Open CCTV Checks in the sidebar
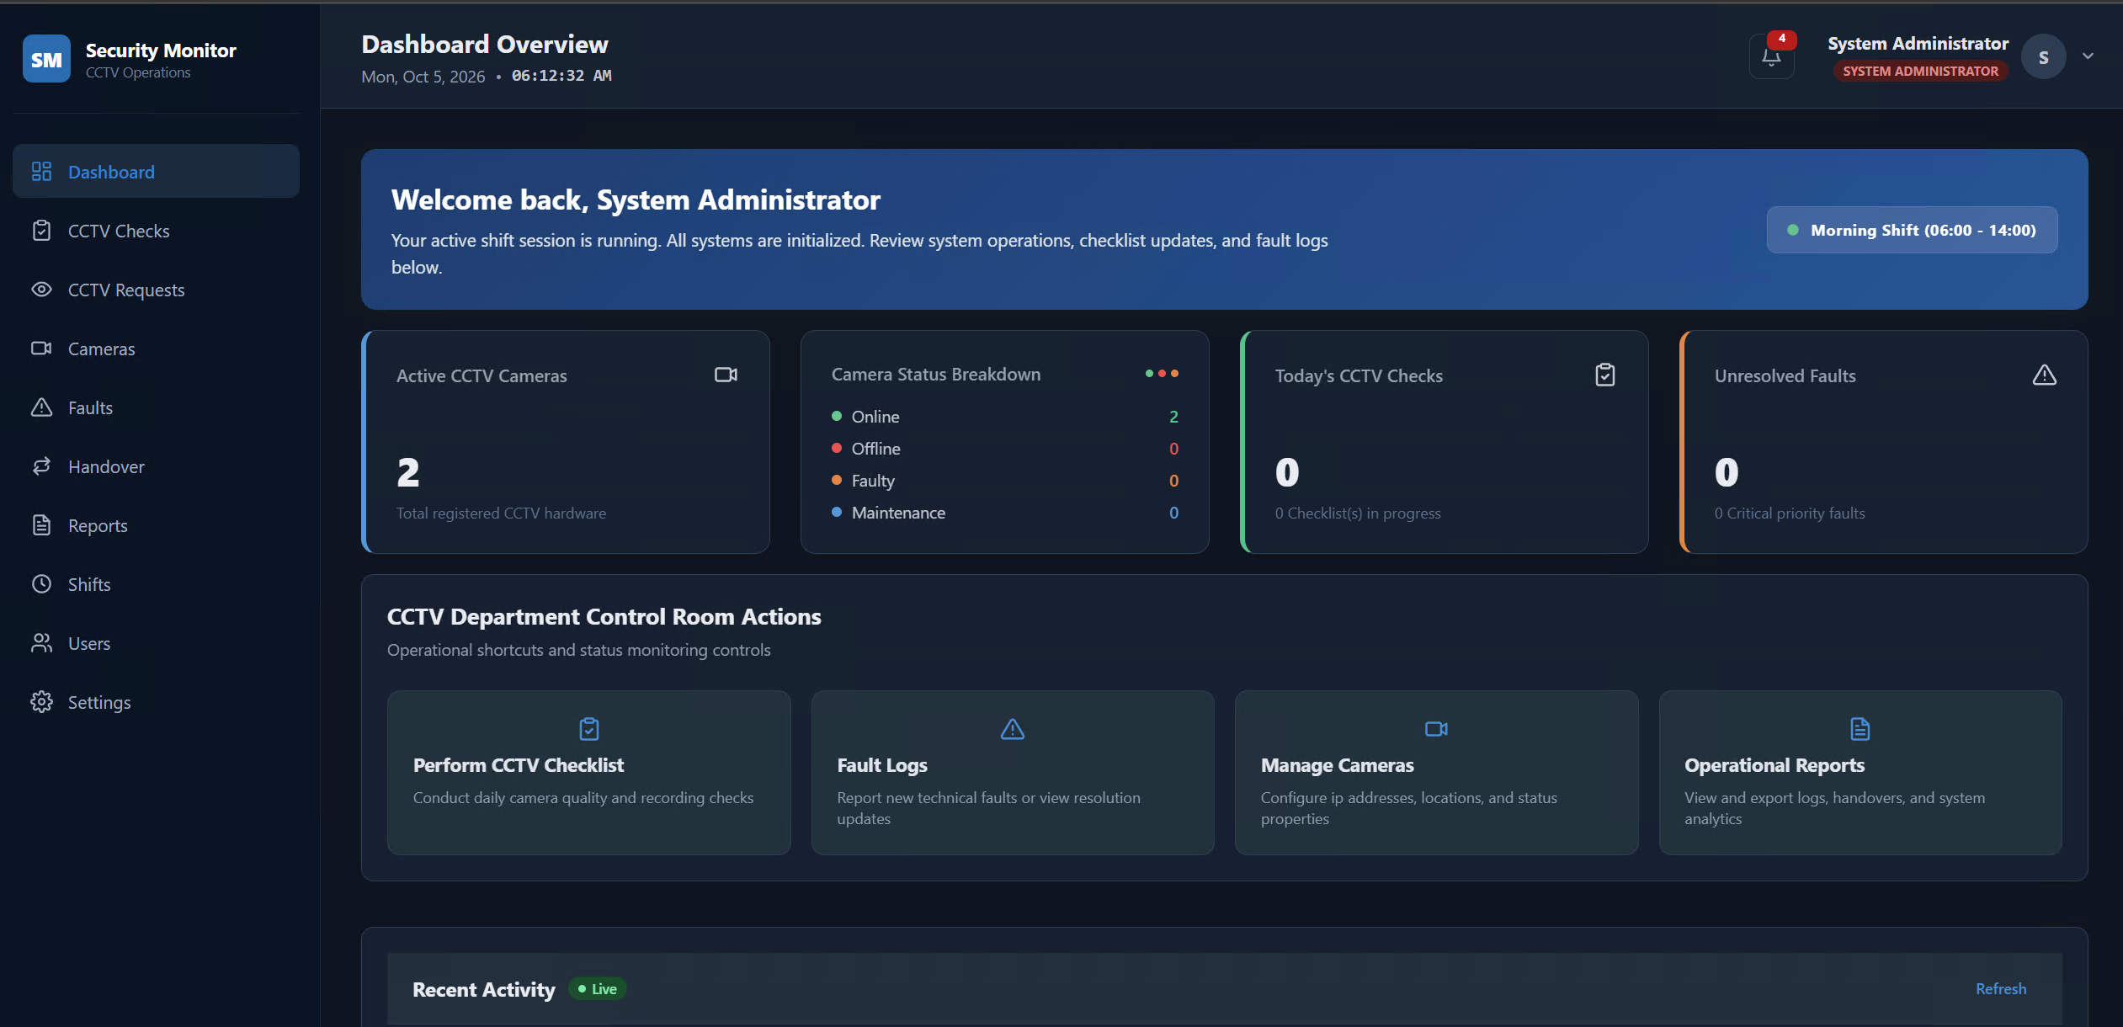This screenshot has width=2123, height=1027. point(156,231)
